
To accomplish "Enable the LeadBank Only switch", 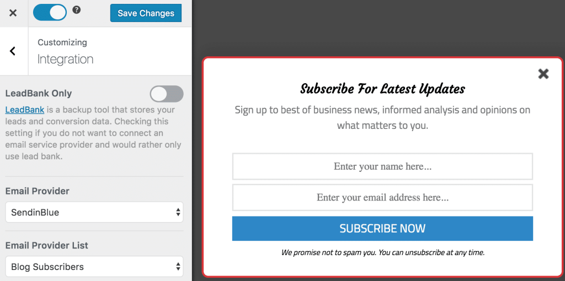I will (x=167, y=94).
